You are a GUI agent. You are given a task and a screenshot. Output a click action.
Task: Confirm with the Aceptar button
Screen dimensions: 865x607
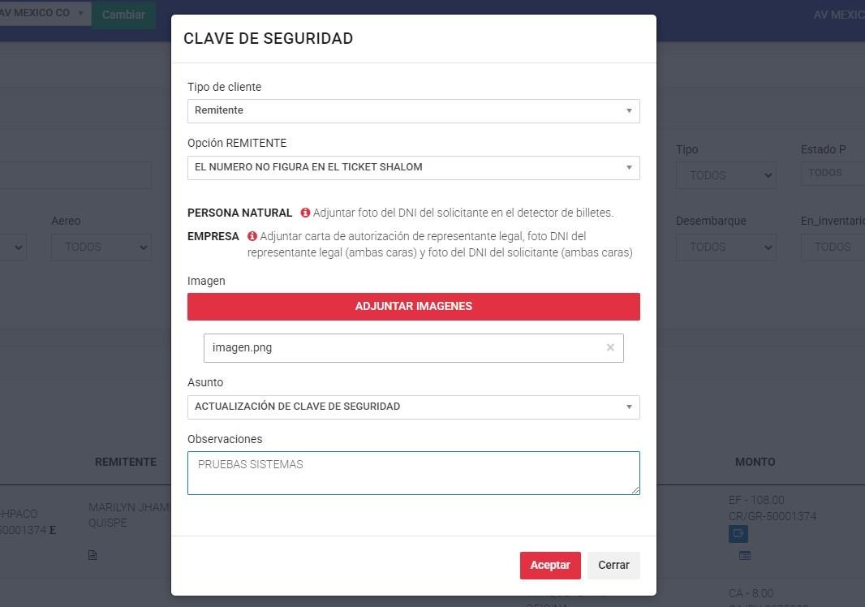point(550,566)
